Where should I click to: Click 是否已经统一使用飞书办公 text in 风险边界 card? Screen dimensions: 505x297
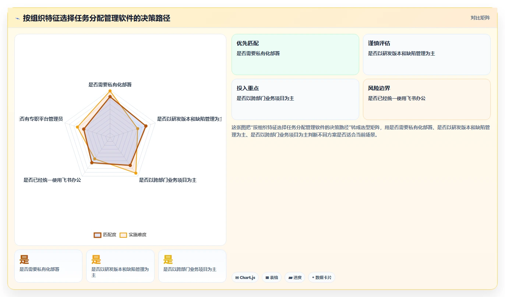pyautogui.click(x=397, y=98)
